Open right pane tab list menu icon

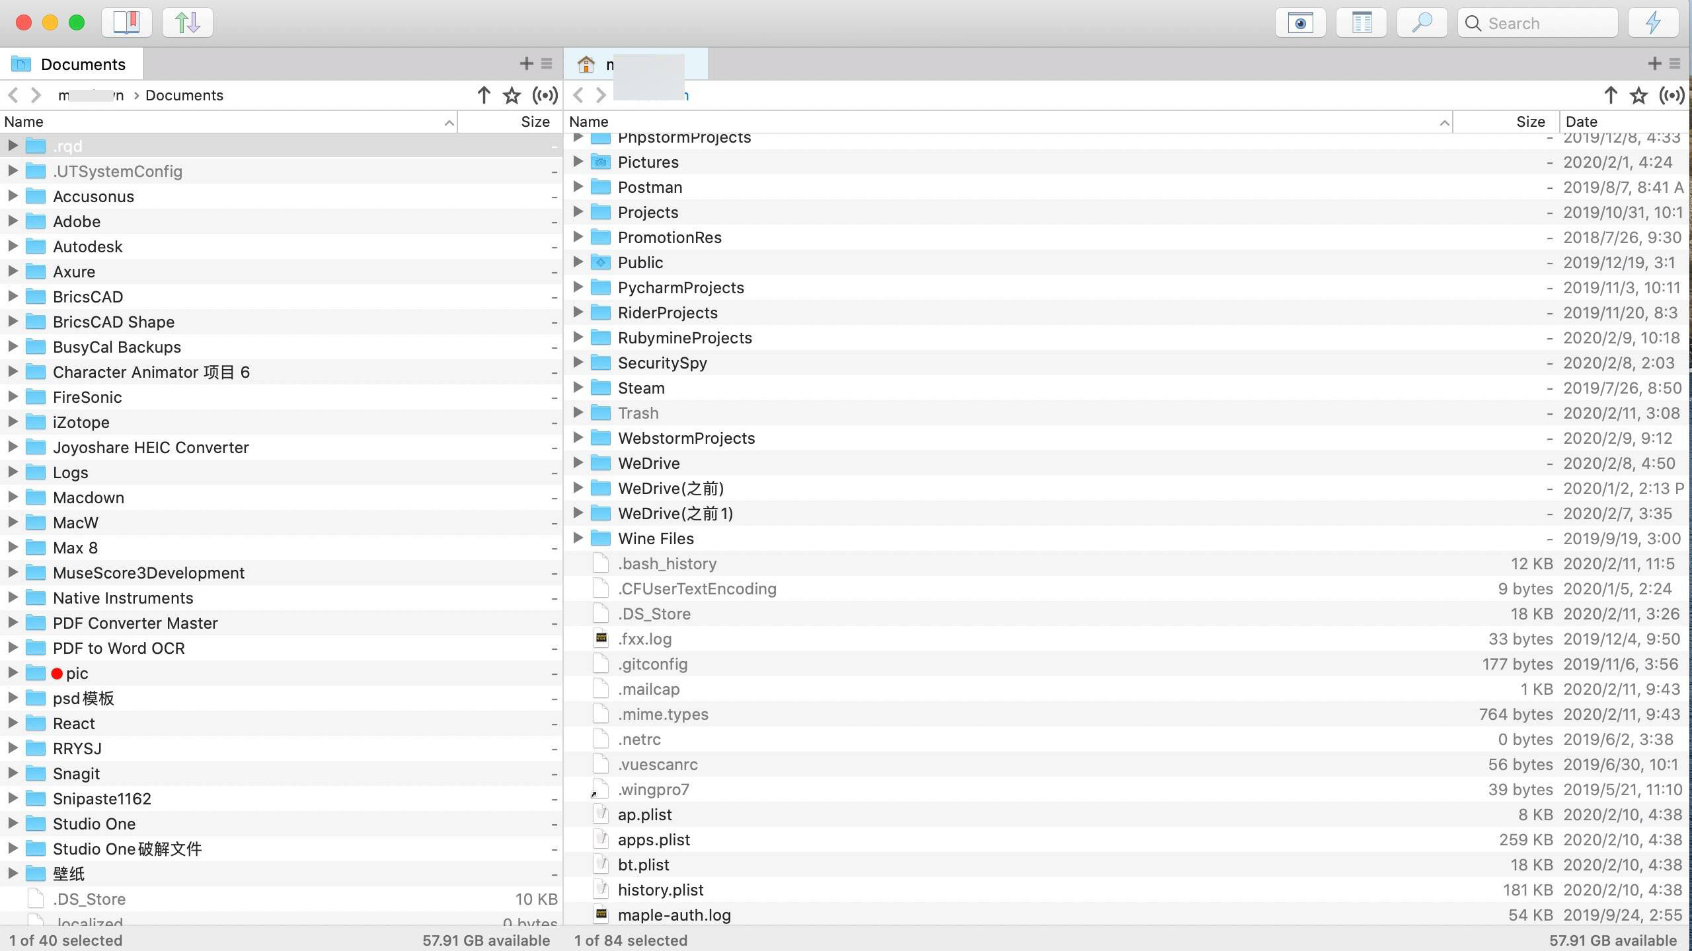click(x=1675, y=63)
